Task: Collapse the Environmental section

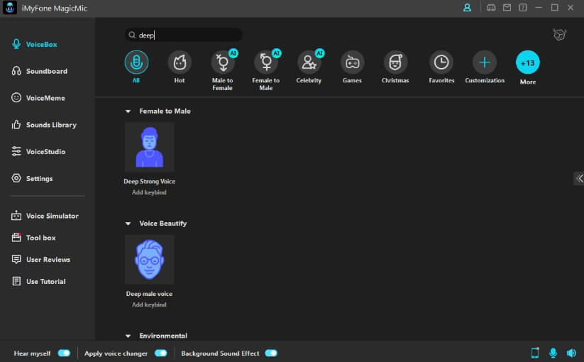Action: click(128, 336)
